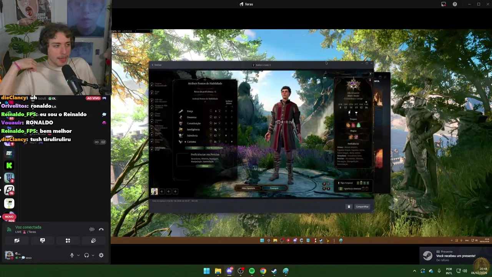Tick the +2 bonus checkbox for Força
This screenshot has width=492, height=277.
pos(226,111)
